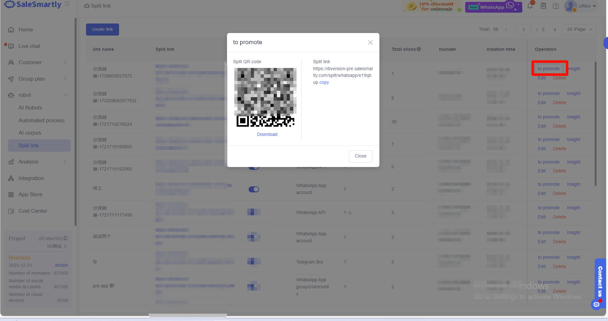The image size is (608, 321).
Task: Select Automated process in the sidebar
Action: (x=42, y=120)
